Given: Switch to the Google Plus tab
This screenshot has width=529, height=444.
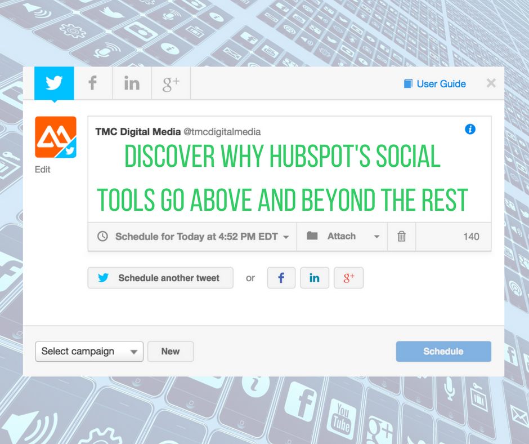Looking at the screenshot, I should [171, 83].
